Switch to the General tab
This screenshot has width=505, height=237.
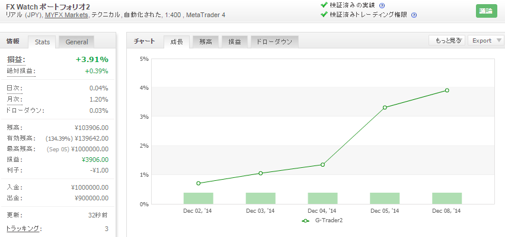(76, 42)
